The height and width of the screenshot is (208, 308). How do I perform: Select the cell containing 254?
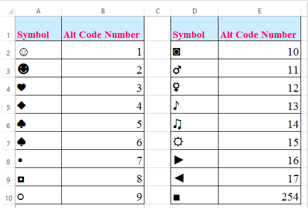coord(260,195)
